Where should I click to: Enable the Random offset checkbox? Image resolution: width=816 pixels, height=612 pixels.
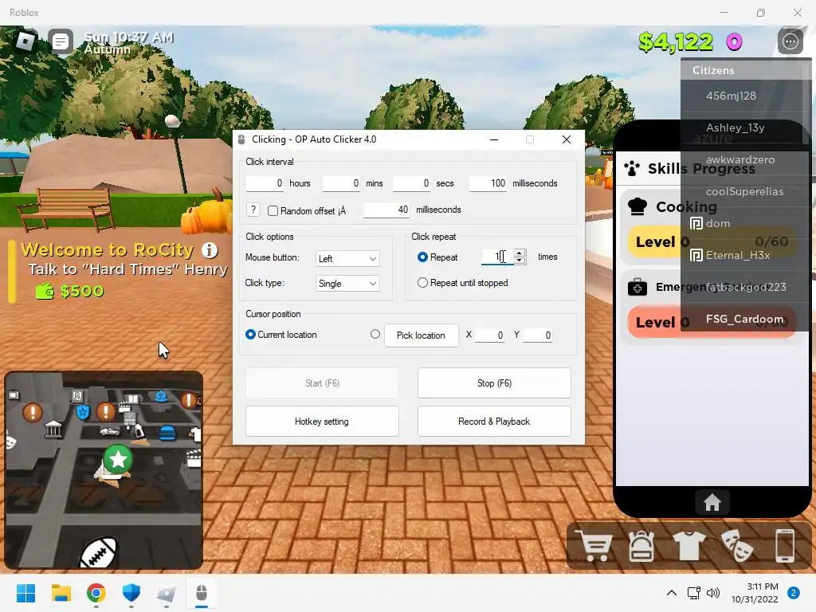273,210
